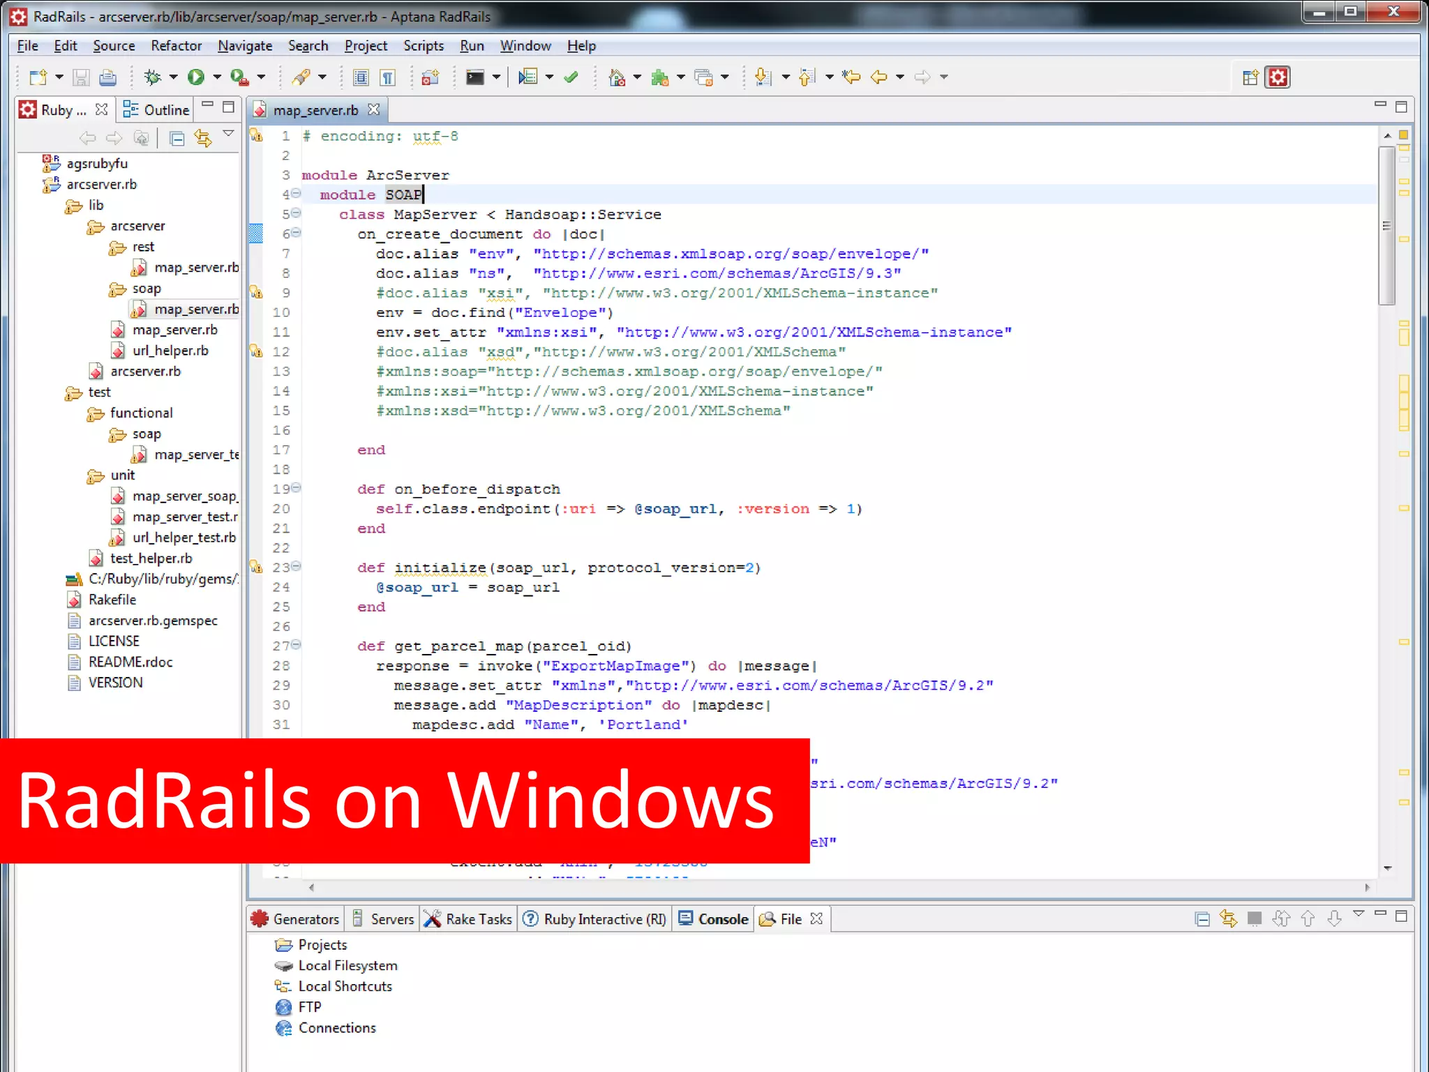The height and width of the screenshot is (1072, 1429).
Task: Collapse the fold marker on line 19
Action: tap(296, 488)
